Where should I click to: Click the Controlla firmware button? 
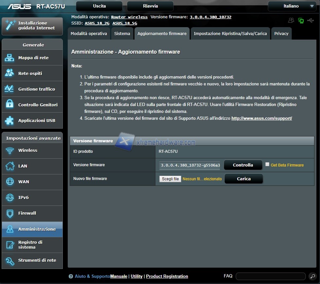tap(243, 165)
